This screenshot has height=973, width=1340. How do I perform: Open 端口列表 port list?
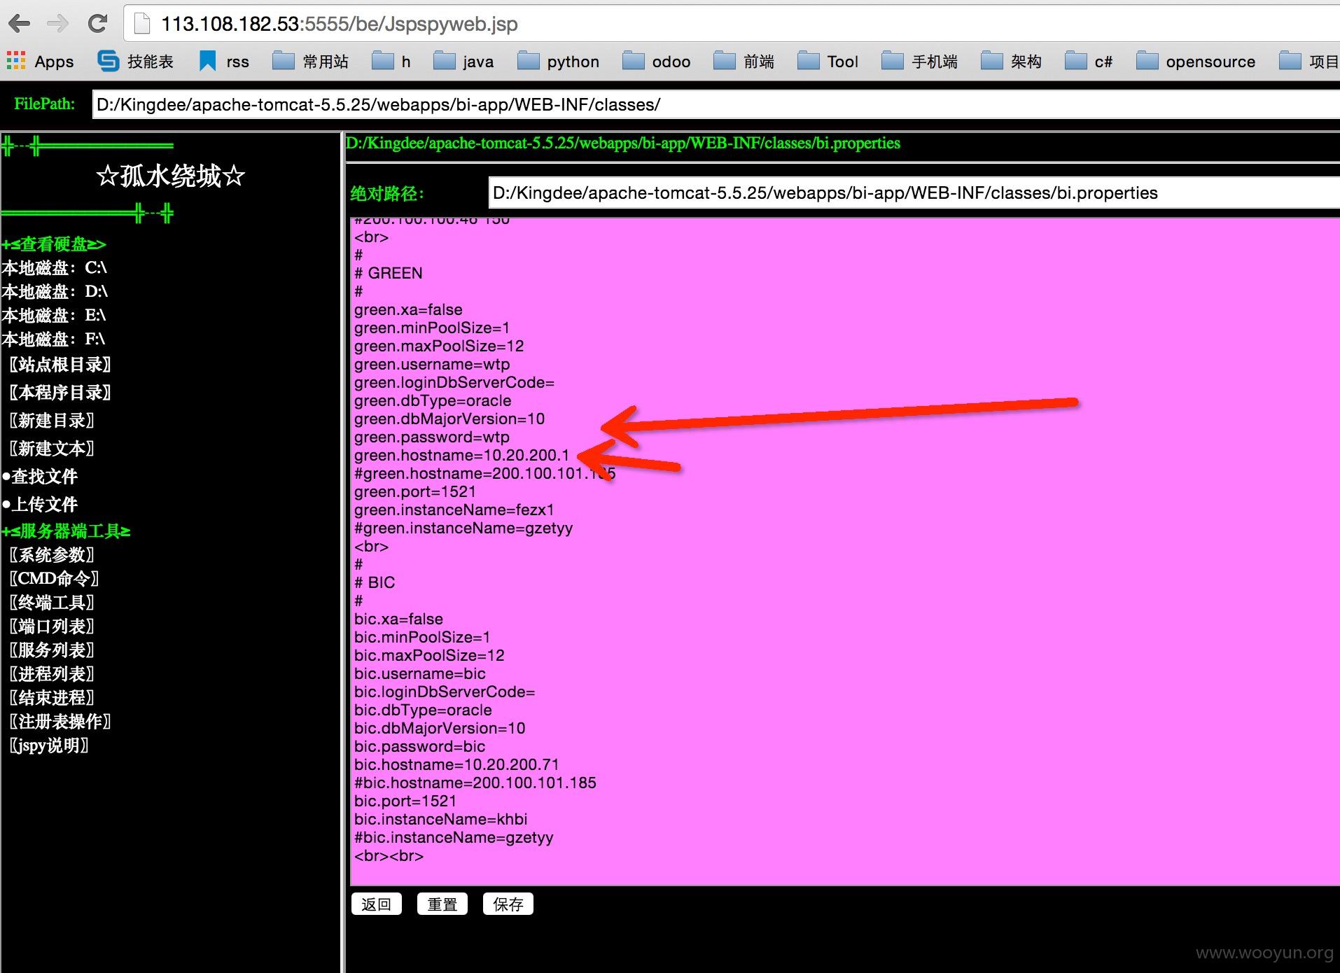coord(51,626)
